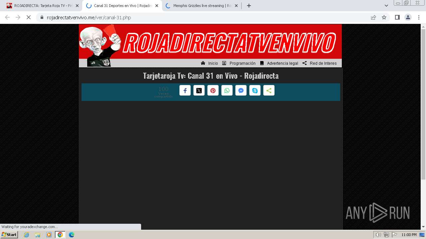Close the Memphis Grizzlies tab
The image size is (426, 239).
(x=236, y=6)
